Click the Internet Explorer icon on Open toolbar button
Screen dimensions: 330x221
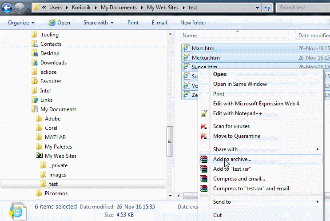click(52, 23)
